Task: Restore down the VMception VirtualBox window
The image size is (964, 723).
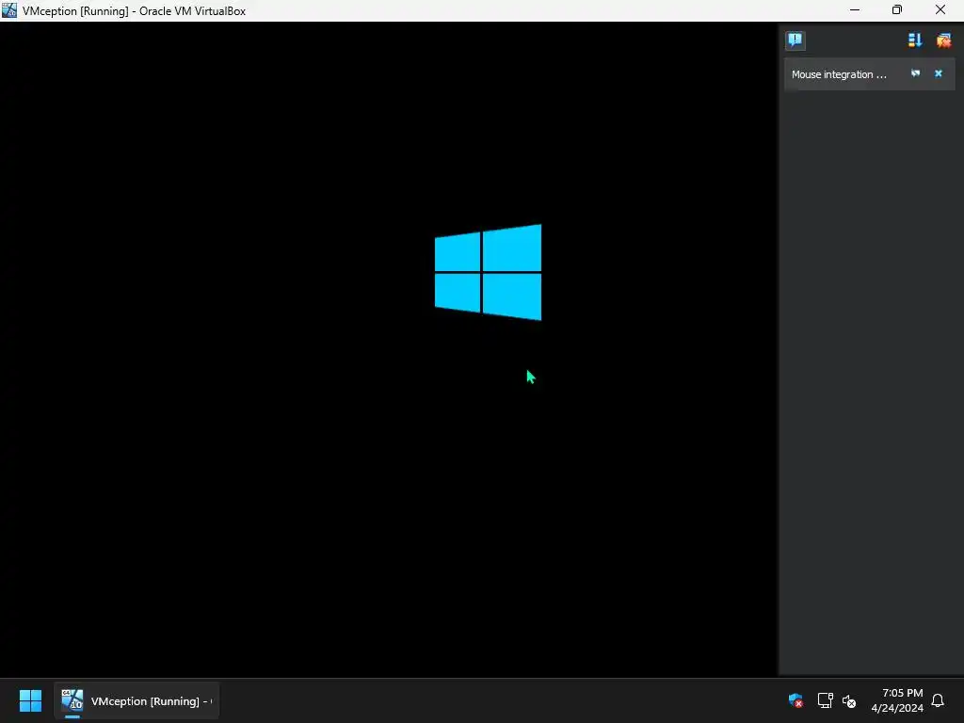Action: click(897, 10)
